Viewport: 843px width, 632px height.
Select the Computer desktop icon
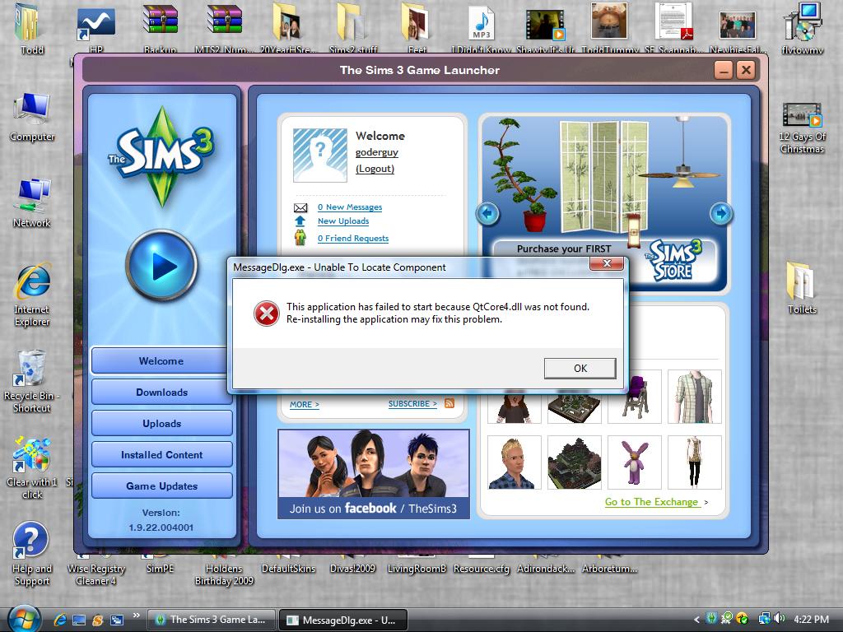pyautogui.click(x=32, y=117)
